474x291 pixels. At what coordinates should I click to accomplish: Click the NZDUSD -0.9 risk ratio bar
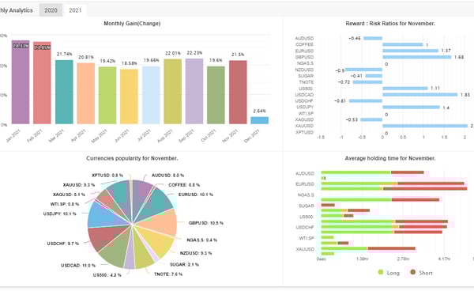coord(364,70)
